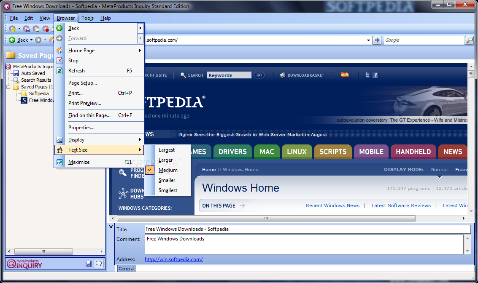
Task: Click the floppy disk icon in bottom-left panel
Action: (89, 264)
